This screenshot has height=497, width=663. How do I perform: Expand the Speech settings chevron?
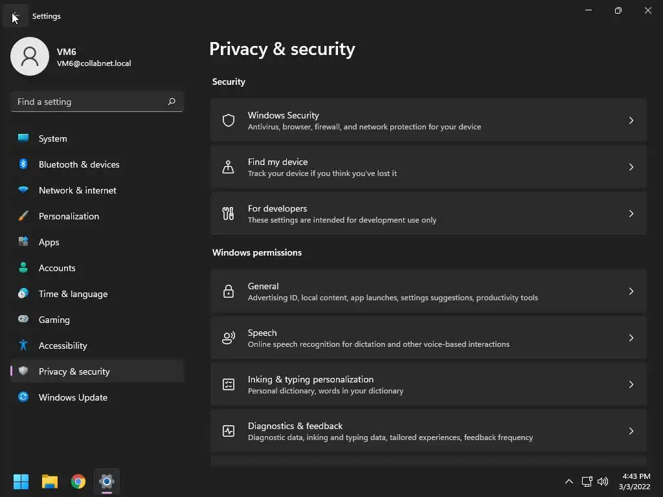(631, 338)
